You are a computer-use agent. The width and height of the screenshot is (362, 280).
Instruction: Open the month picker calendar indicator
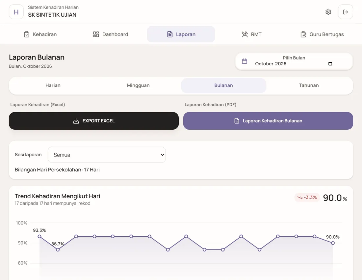[330, 64]
